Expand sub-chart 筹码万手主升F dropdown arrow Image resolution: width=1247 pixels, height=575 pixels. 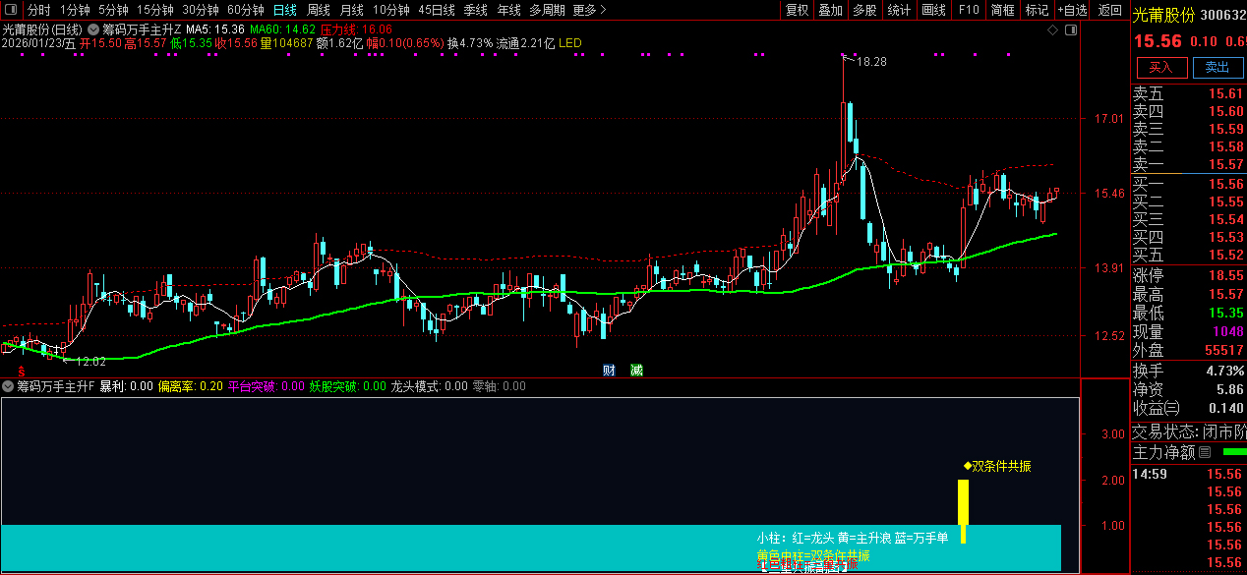(x=8, y=386)
